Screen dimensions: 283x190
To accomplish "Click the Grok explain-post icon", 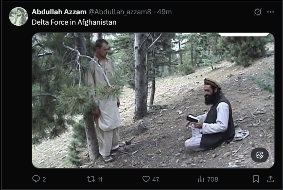I will pyautogui.click(x=258, y=12).
